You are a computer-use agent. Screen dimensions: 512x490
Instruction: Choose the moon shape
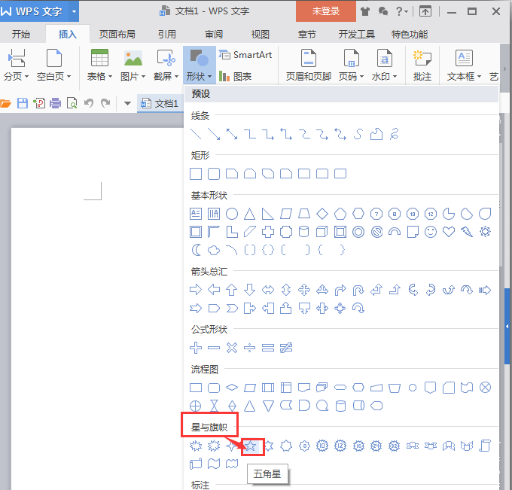[x=196, y=251]
